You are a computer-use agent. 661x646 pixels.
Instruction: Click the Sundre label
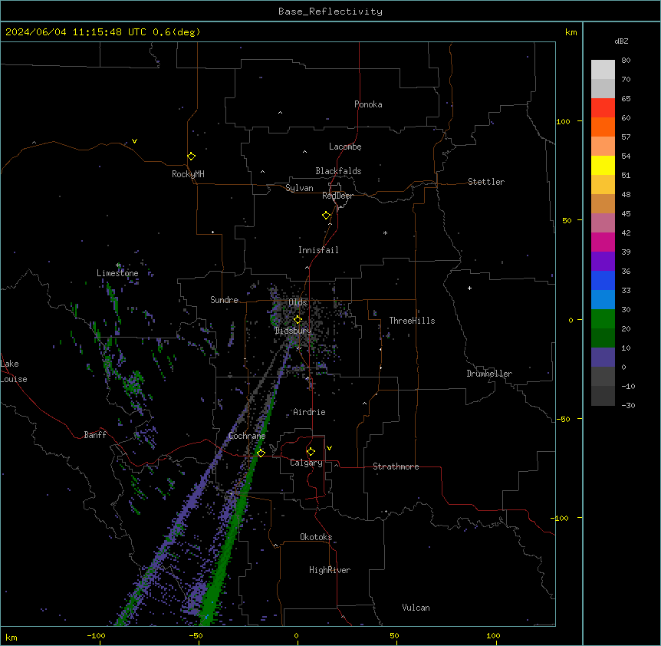click(x=224, y=300)
